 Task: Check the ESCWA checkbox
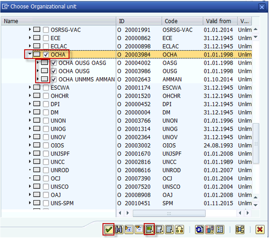[46, 87]
